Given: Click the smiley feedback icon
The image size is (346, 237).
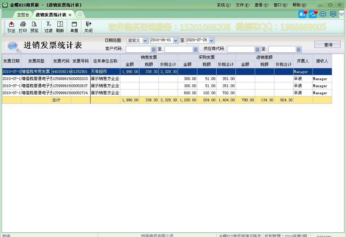Looking at the screenshot, I should (323, 14).
